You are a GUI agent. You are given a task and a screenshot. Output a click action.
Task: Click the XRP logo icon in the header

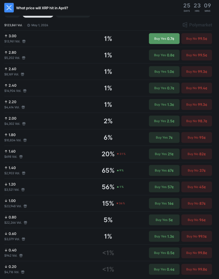[9, 8]
